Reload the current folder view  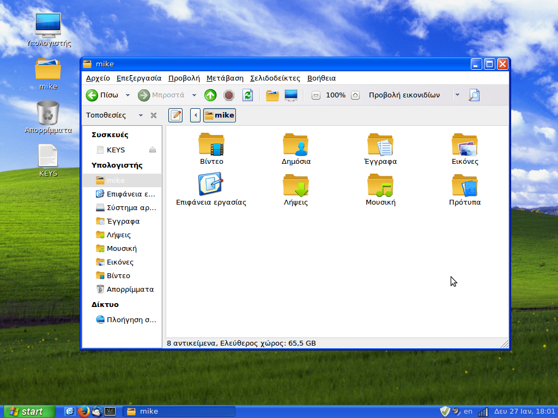248,95
